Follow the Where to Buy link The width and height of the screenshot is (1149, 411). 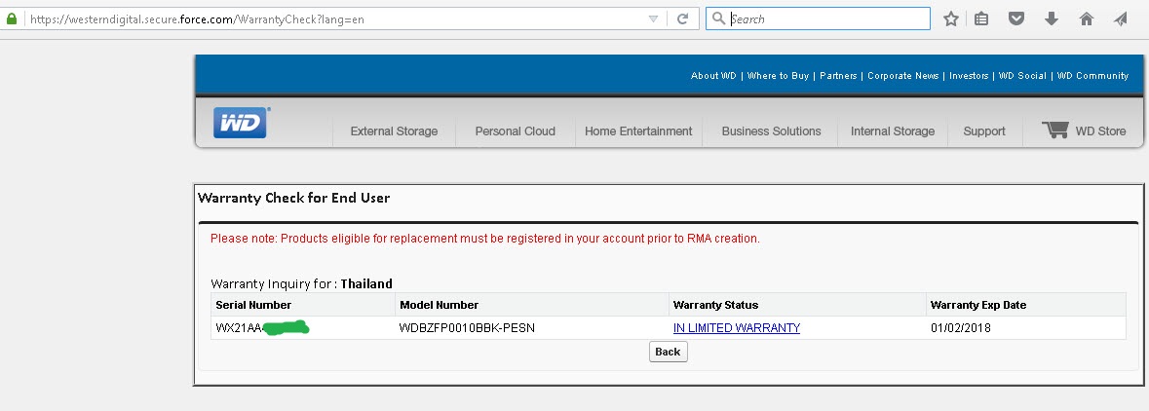point(778,76)
